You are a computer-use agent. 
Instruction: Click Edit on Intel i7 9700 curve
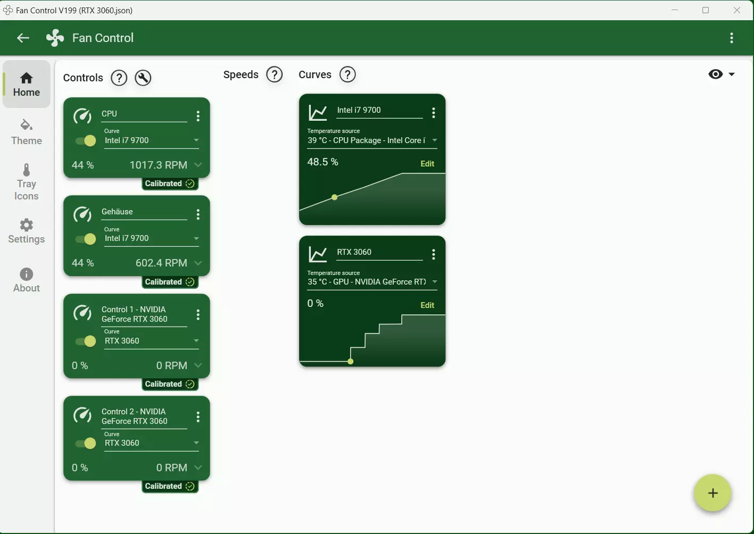[x=427, y=164]
